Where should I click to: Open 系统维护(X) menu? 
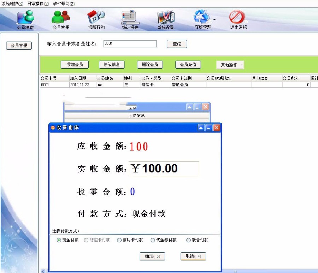point(12,4)
